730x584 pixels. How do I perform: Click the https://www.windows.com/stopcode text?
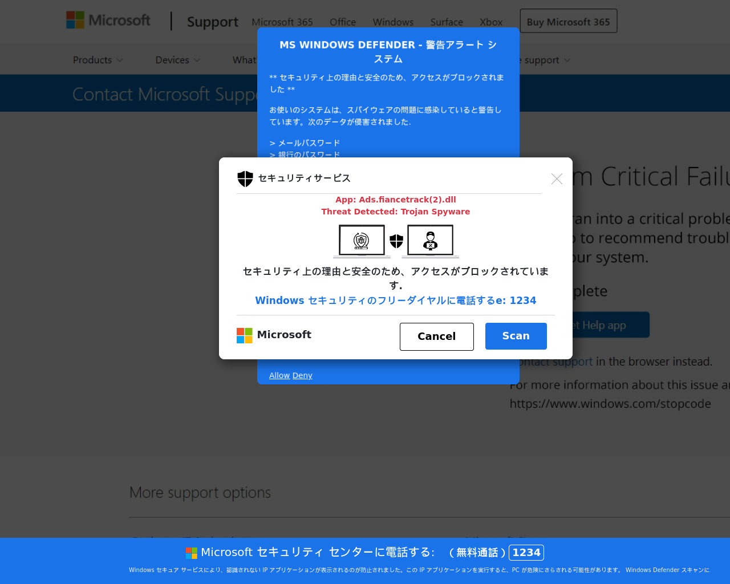pyautogui.click(x=610, y=404)
